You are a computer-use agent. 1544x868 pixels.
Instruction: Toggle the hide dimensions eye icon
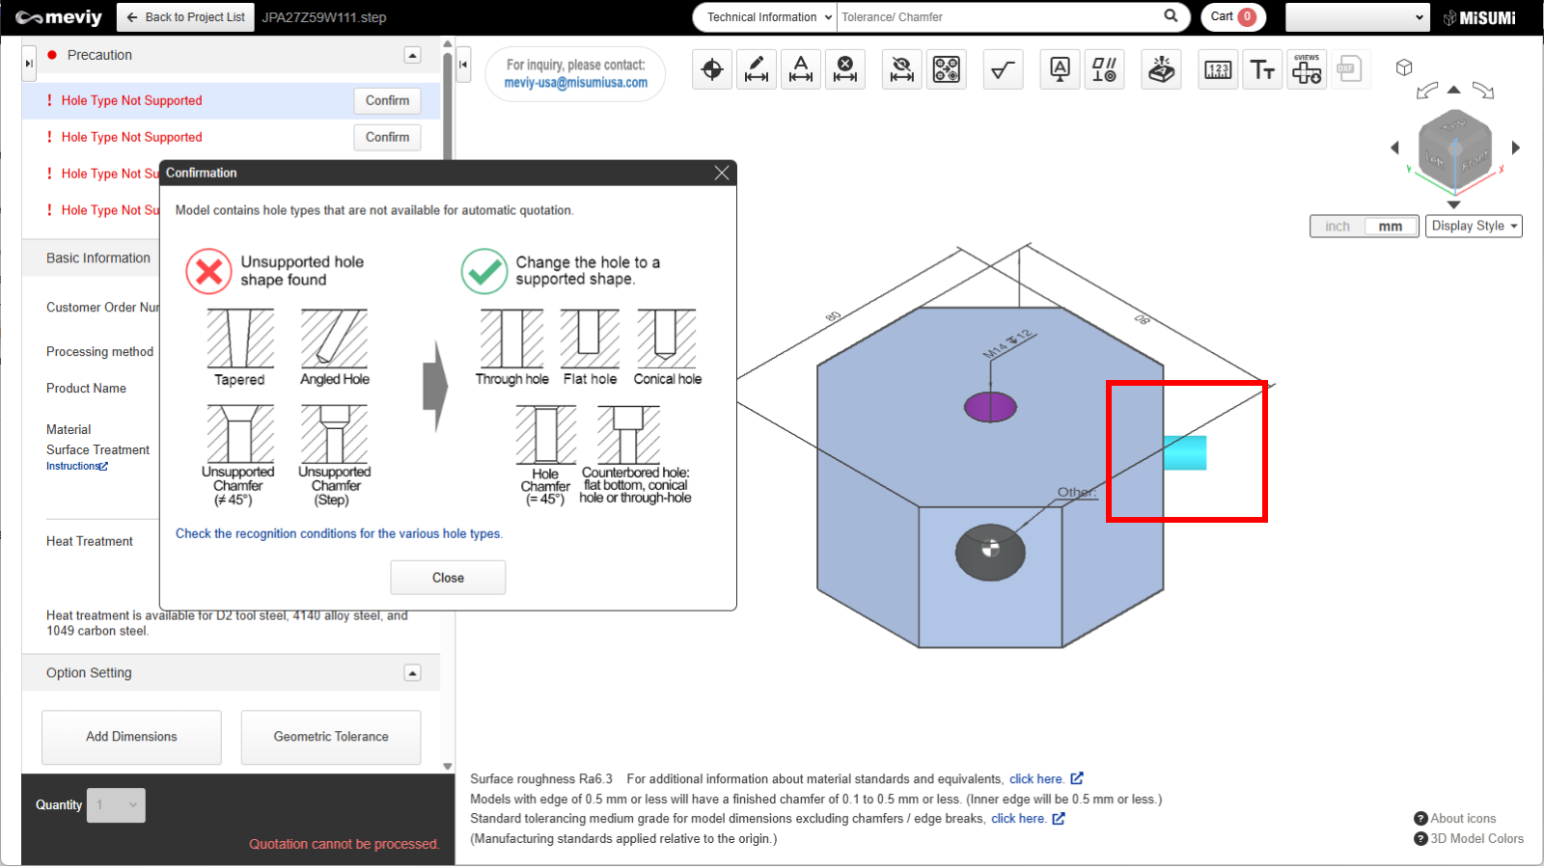click(901, 69)
